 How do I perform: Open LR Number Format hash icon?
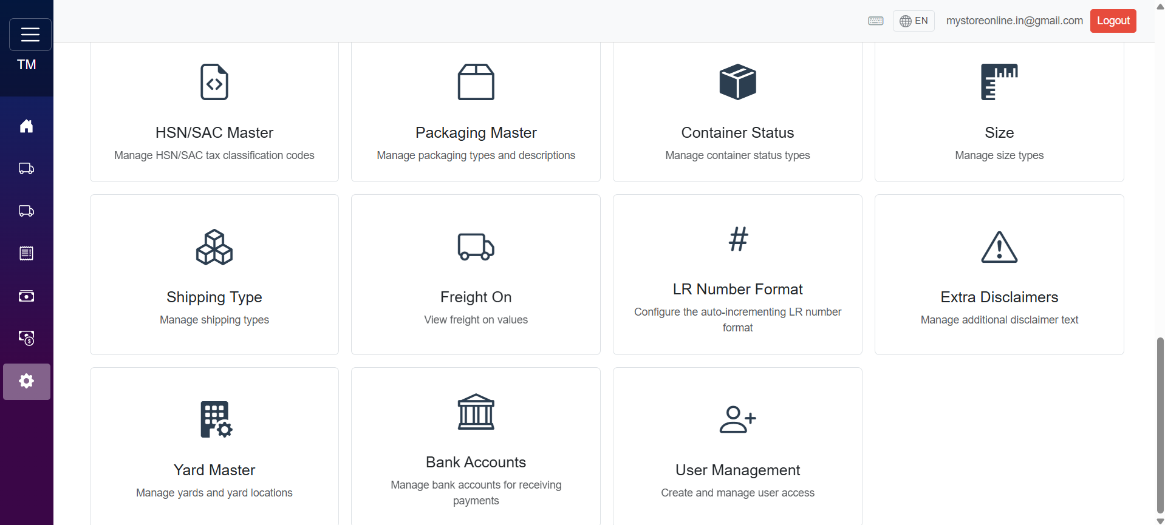(737, 239)
